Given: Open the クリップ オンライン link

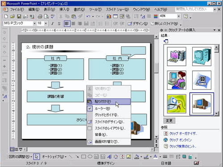Looking at the screenshot, I should (x=181, y=140).
